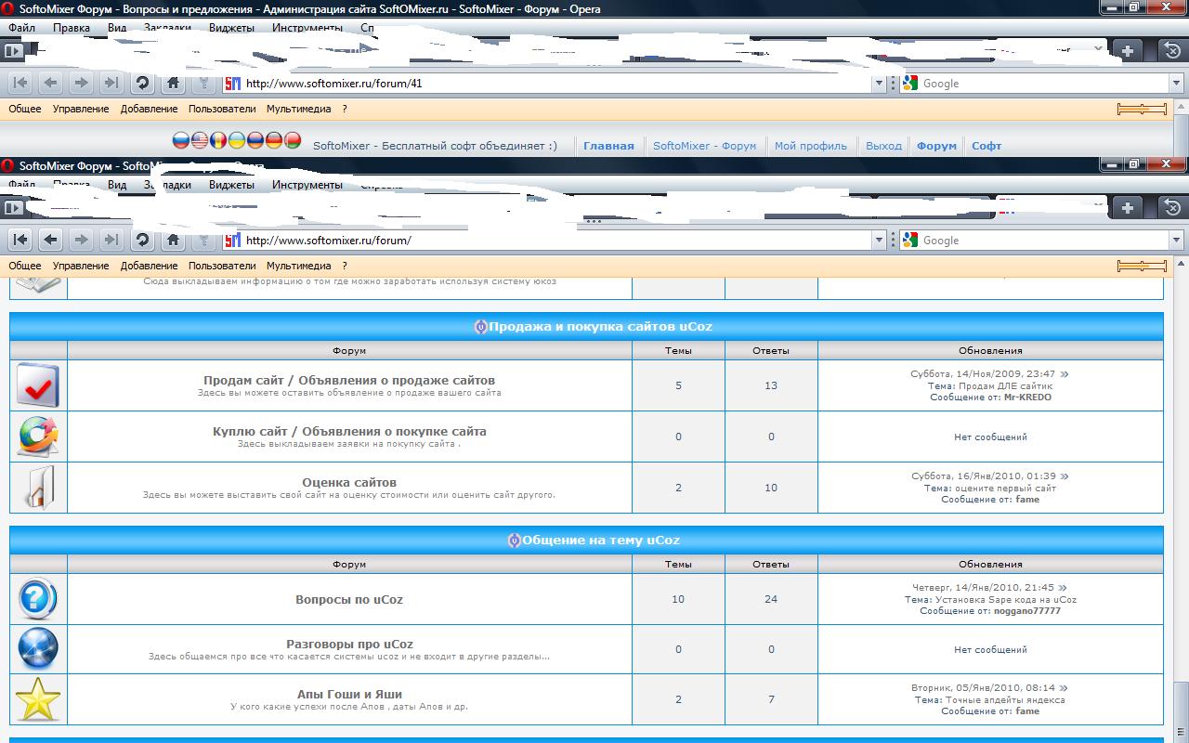This screenshot has width=1189, height=743.
Task: Open the Продажа и покупка сайтов uCoz category
Action: (600, 326)
